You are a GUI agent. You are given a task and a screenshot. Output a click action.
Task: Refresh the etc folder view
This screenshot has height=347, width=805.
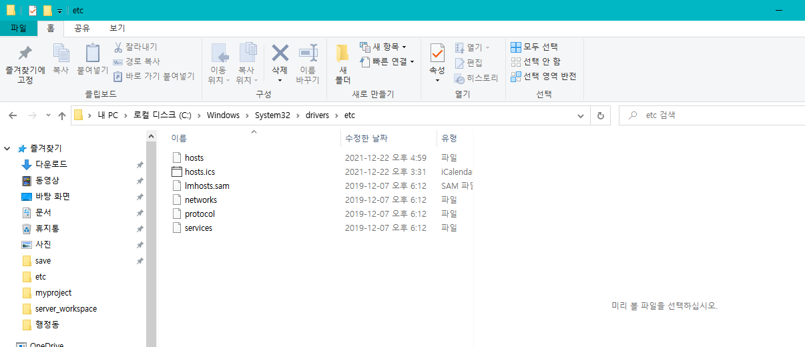600,115
